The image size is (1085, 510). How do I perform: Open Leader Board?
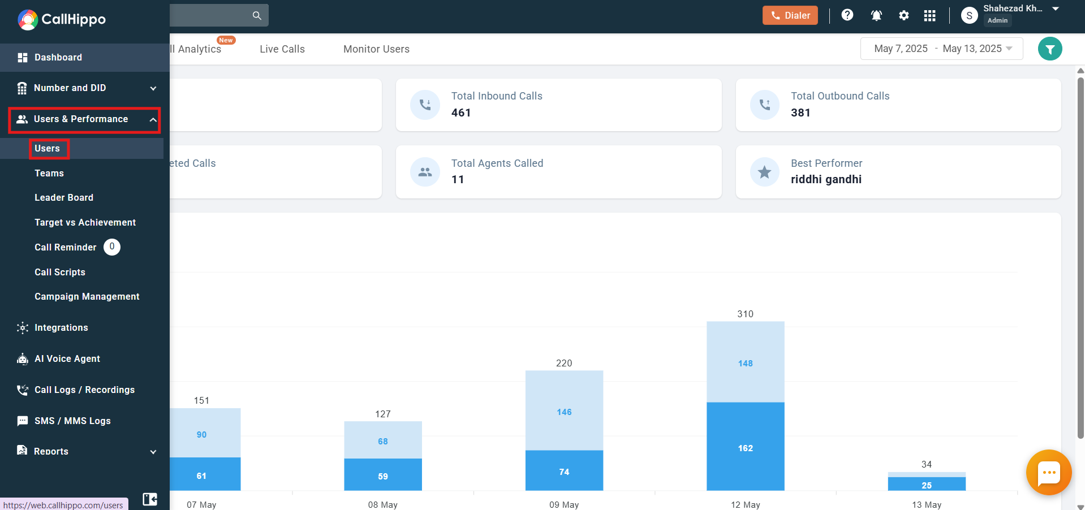[64, 197]
